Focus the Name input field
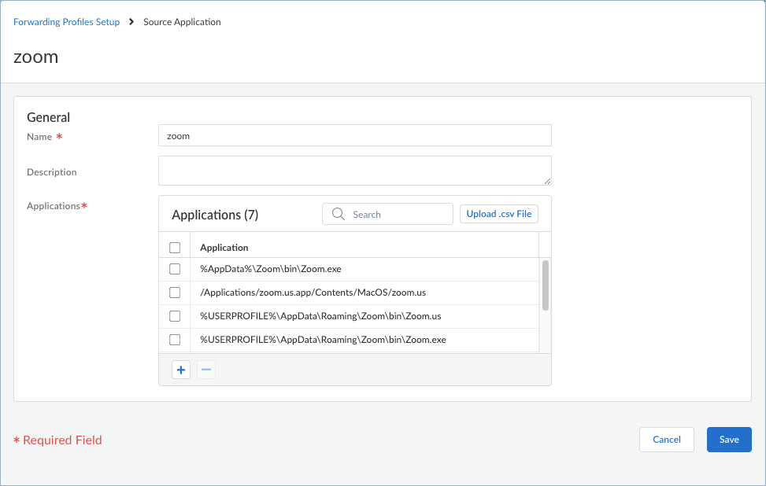This screenshot has height=486, width=766. pos(354,135)
